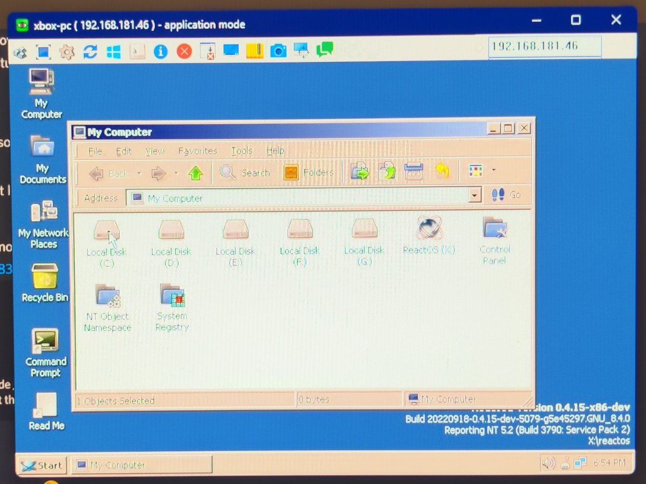
Task: Select System Registry folder
Action: click(172, 308)
